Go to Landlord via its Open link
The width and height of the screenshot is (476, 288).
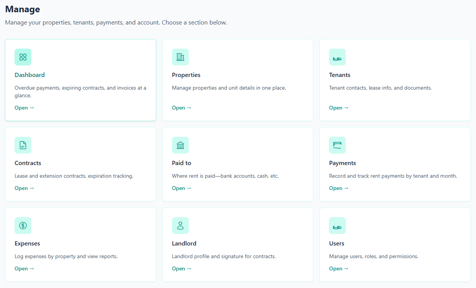pyautogui.click(x=182, y=268)
